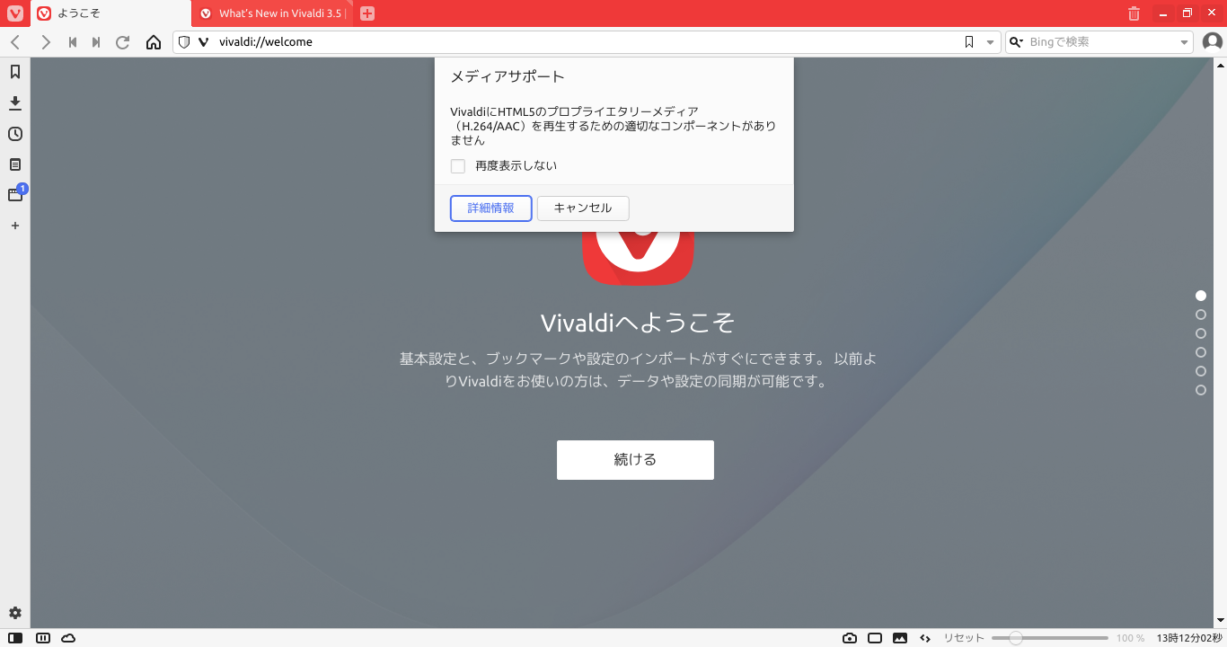Image resolution: width=1227 pixels, height=647 pixels.
Task: Go back to previous page
Action: [15, 42]
